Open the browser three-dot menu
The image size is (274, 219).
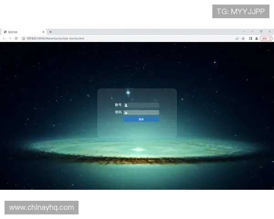point(271,38)
